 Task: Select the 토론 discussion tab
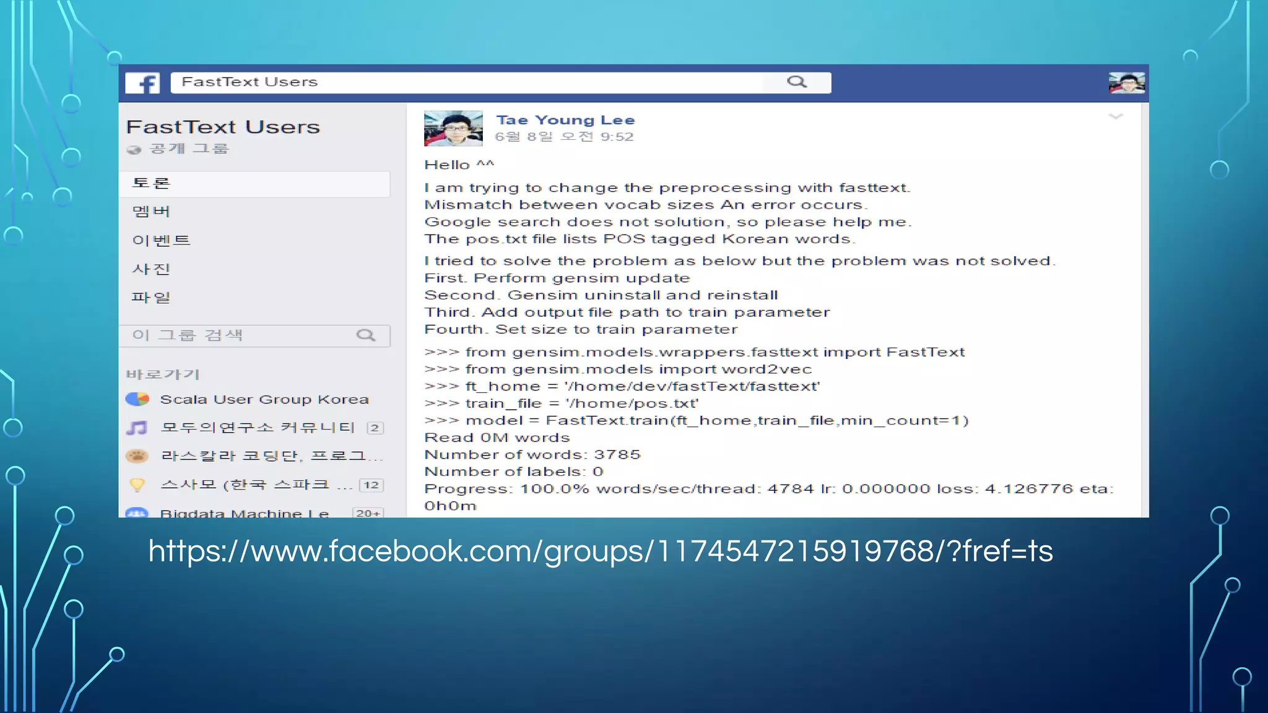(x=151, y=183)
